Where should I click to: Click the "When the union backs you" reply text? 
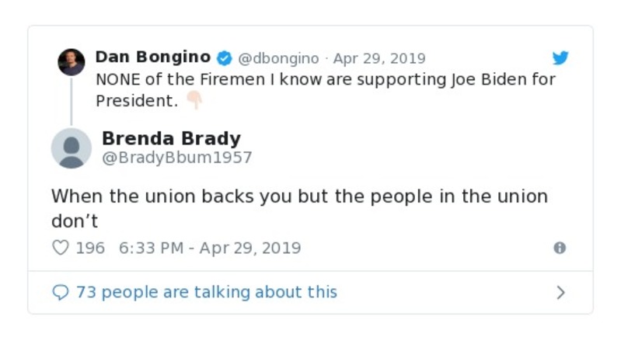(299, 196)
